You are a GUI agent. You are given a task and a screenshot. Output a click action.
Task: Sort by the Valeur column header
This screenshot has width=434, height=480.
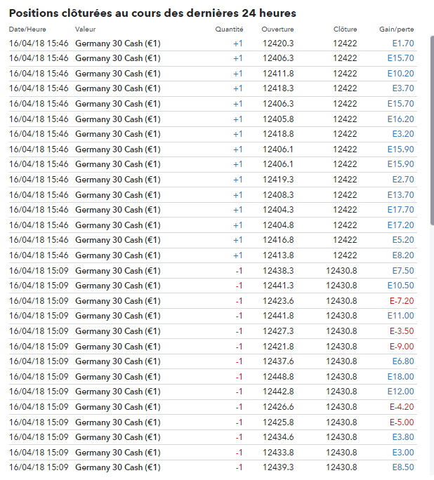pos(85,29)
